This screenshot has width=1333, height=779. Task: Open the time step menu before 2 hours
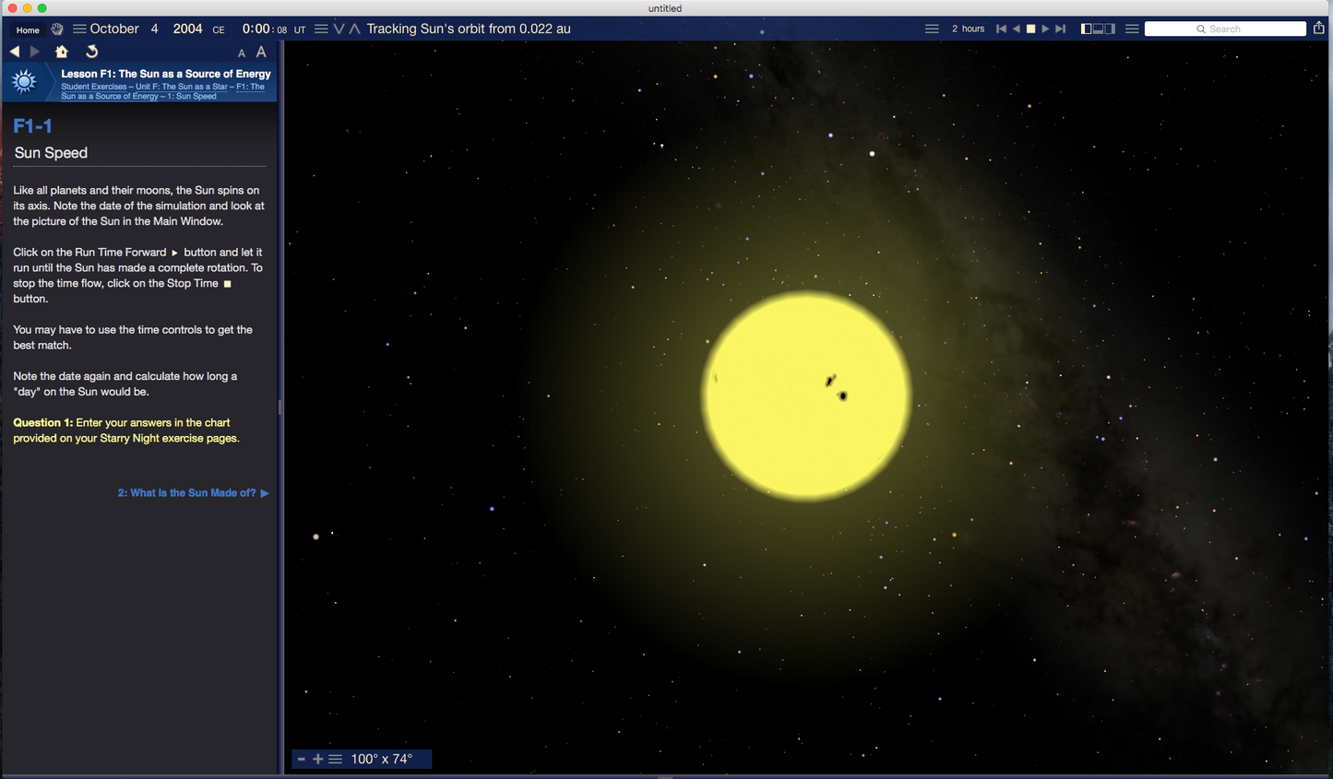coord(932,29)
